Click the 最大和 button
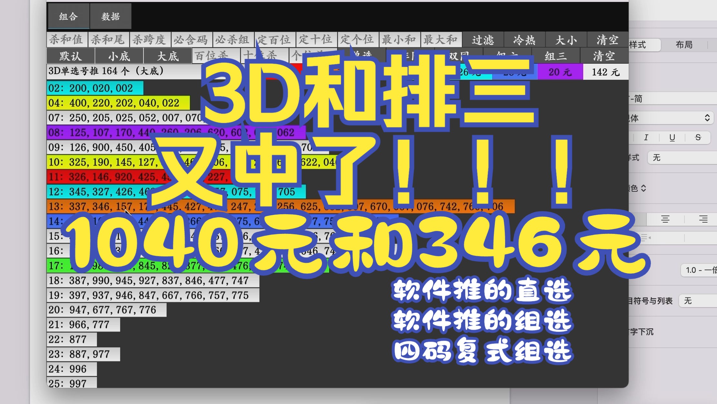This screenshot has width=717, height=404. click(x=441, y=40)
